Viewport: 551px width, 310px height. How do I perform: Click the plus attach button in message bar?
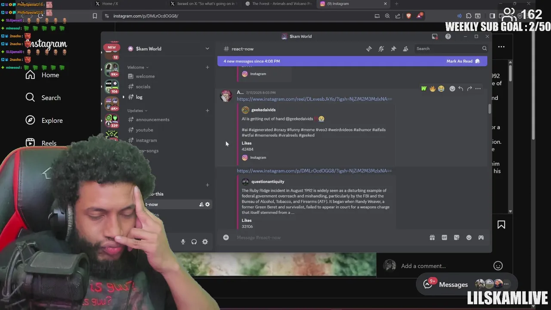click(226, 237)
